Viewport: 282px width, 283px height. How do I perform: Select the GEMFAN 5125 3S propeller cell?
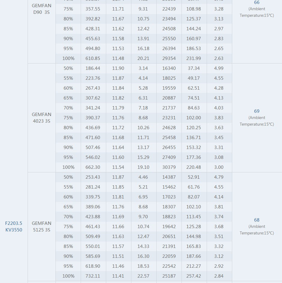click(42, 226)
